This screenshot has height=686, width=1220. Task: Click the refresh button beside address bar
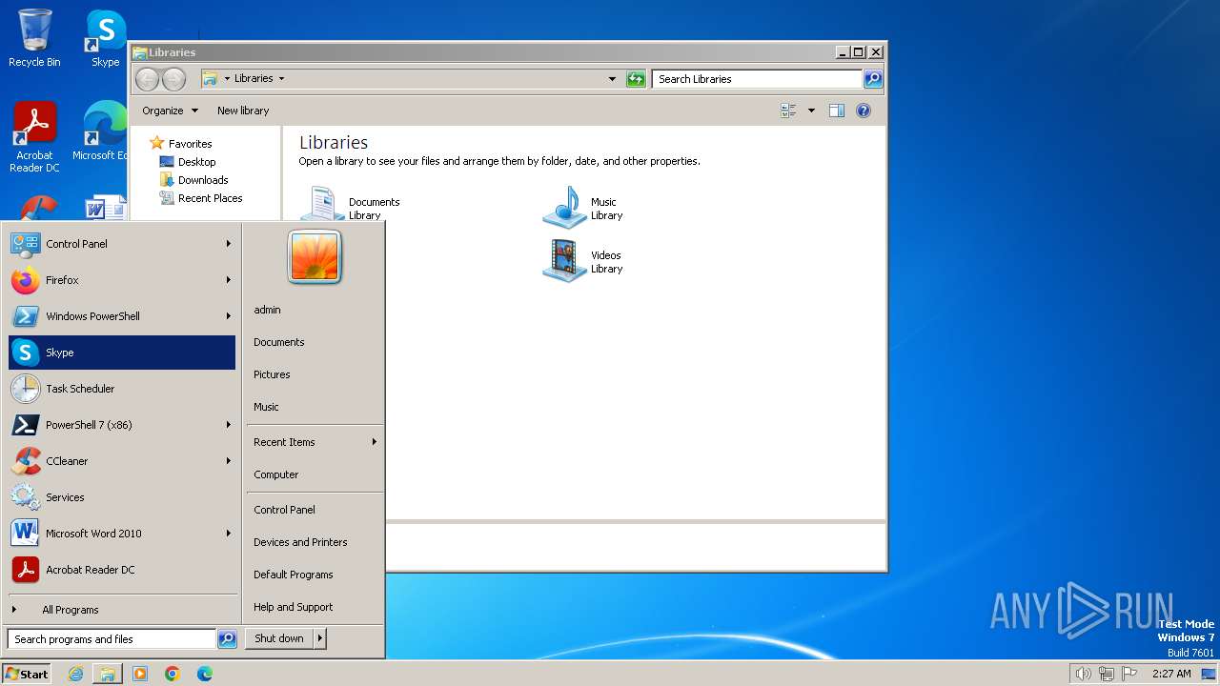[636, 79]
